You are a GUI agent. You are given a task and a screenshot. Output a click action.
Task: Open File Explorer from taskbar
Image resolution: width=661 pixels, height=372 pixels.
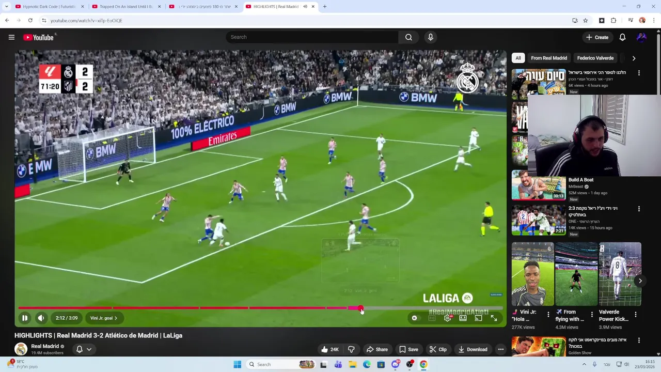(x=352, y=364)
